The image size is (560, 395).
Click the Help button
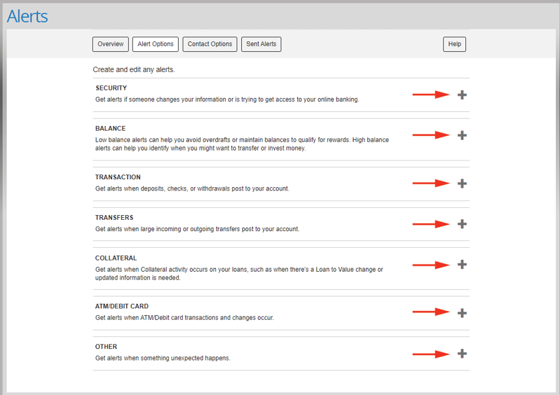455,44
